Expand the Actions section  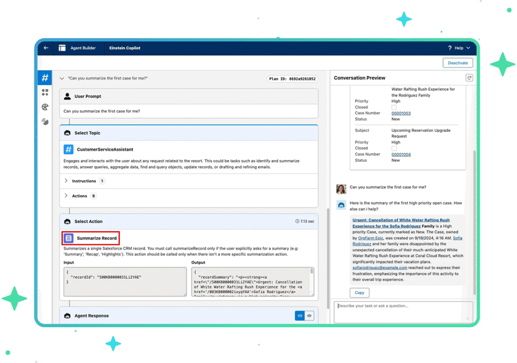[x=66, y=195]
